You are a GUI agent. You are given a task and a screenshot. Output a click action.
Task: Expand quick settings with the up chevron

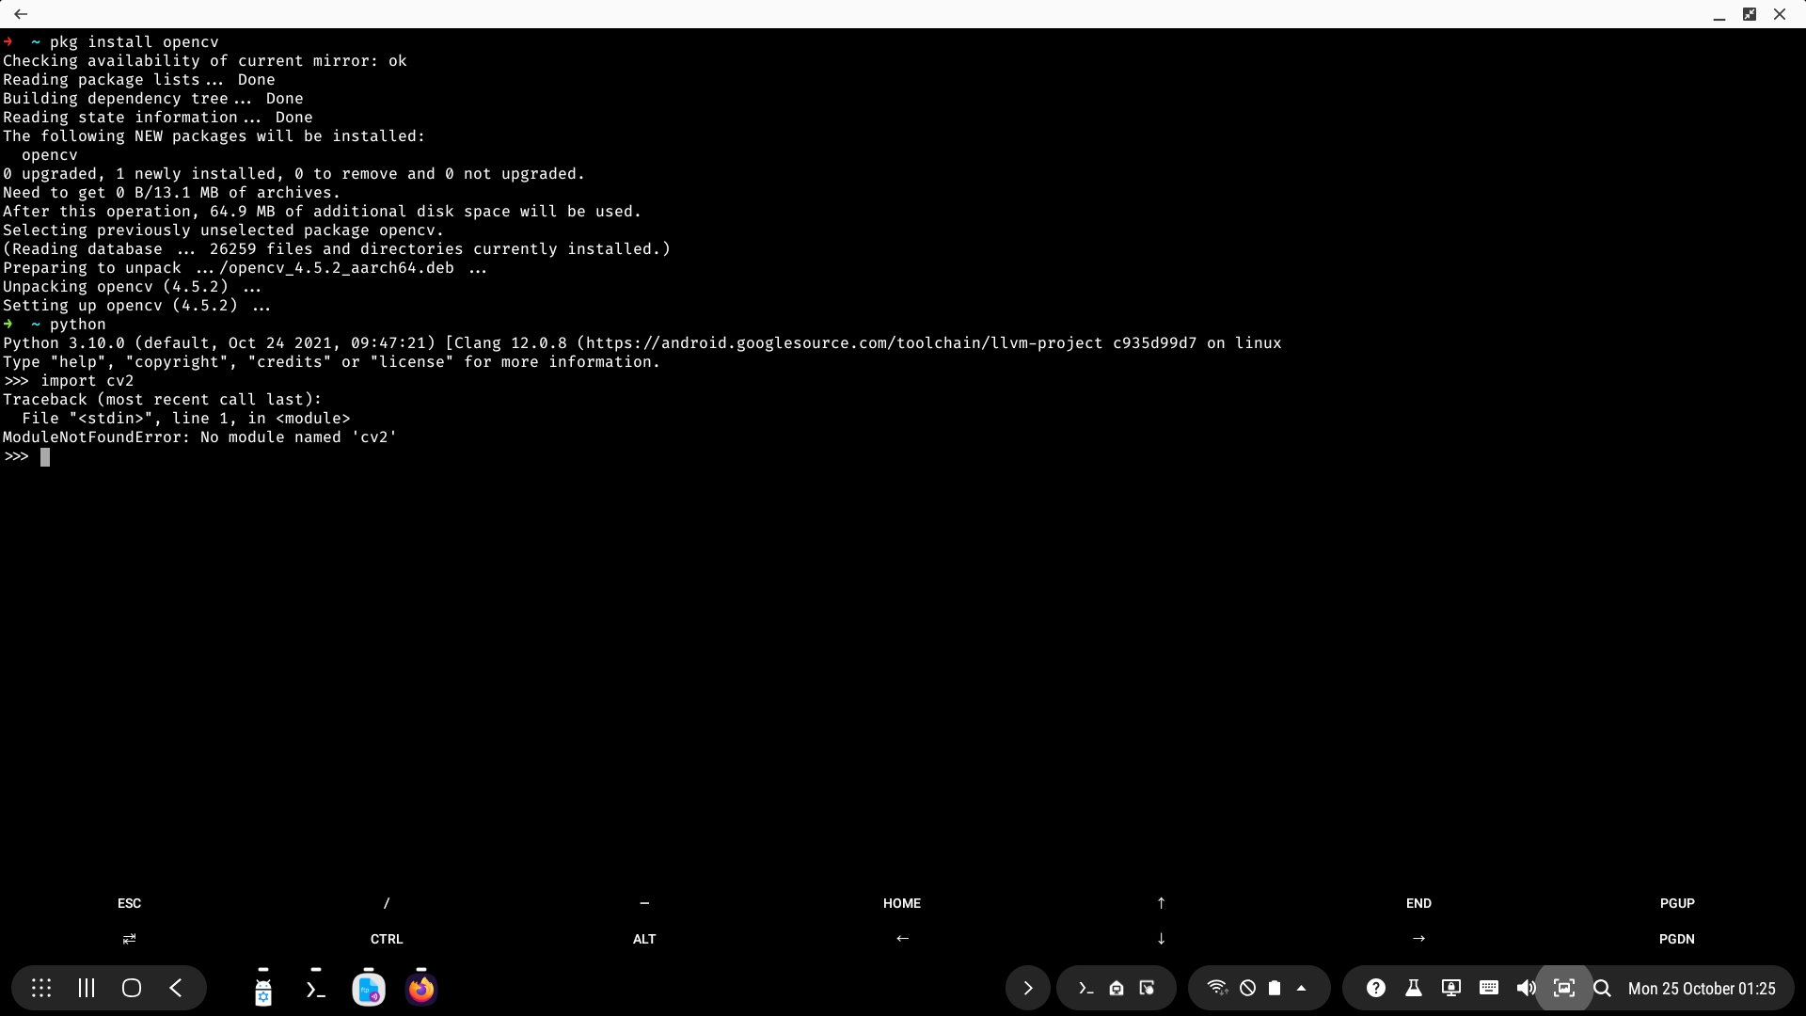1302,988
